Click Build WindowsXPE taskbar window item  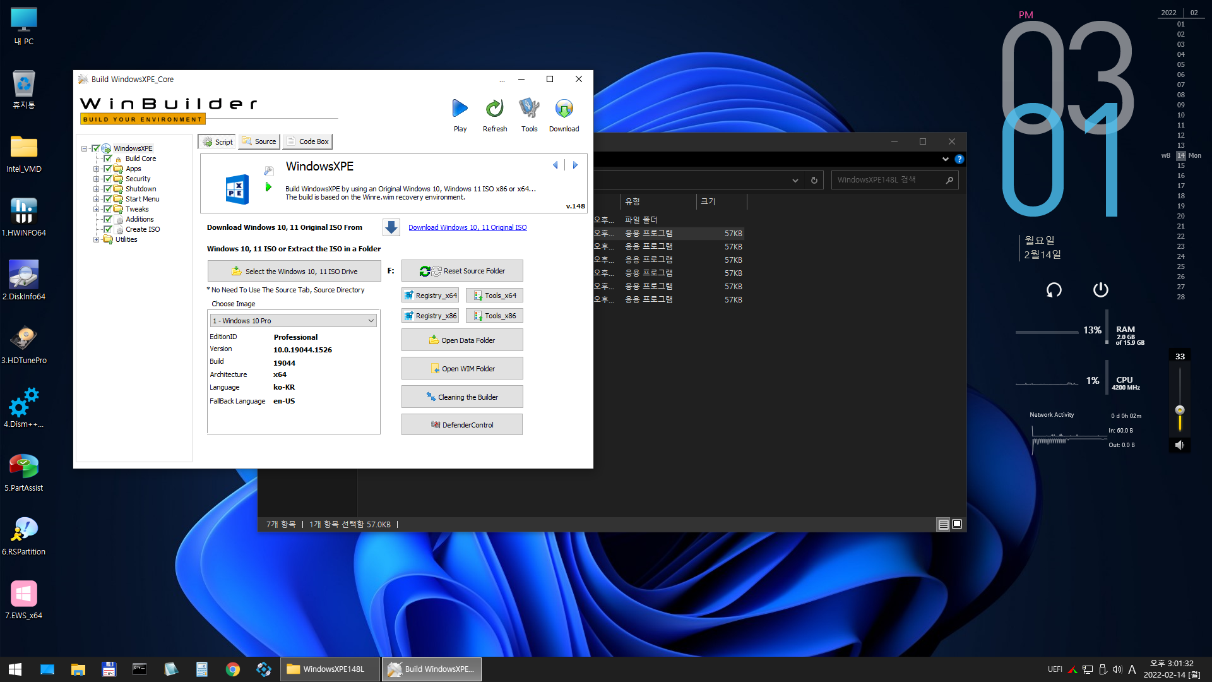click(x=432, y=669)
